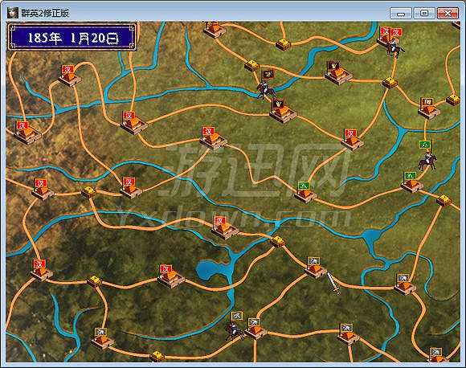
Task: Click the sword-shaped cursor icon
Action: pos(333,283)
